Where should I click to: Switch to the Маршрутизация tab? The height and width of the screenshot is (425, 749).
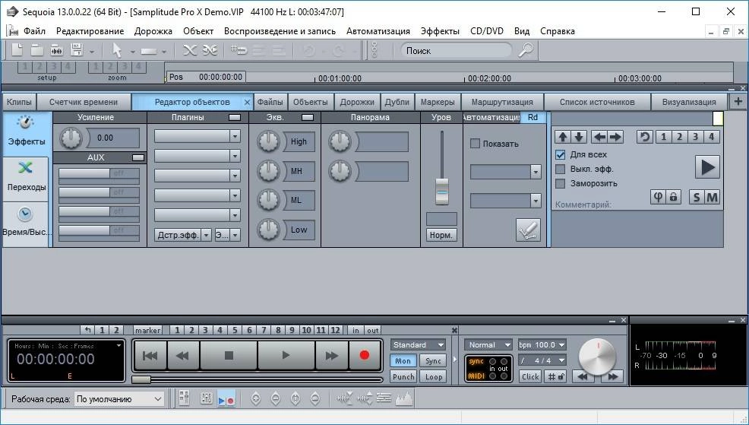pos(502,102)
